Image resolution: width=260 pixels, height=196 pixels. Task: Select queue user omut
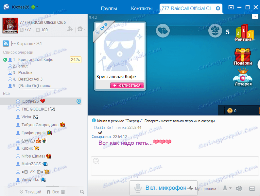coord(23,66)
